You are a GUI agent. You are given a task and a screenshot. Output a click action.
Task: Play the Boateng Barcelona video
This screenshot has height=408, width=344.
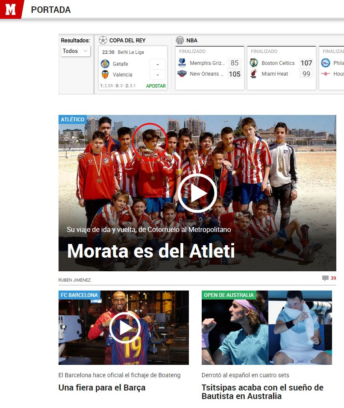click(x=125, y=328)
